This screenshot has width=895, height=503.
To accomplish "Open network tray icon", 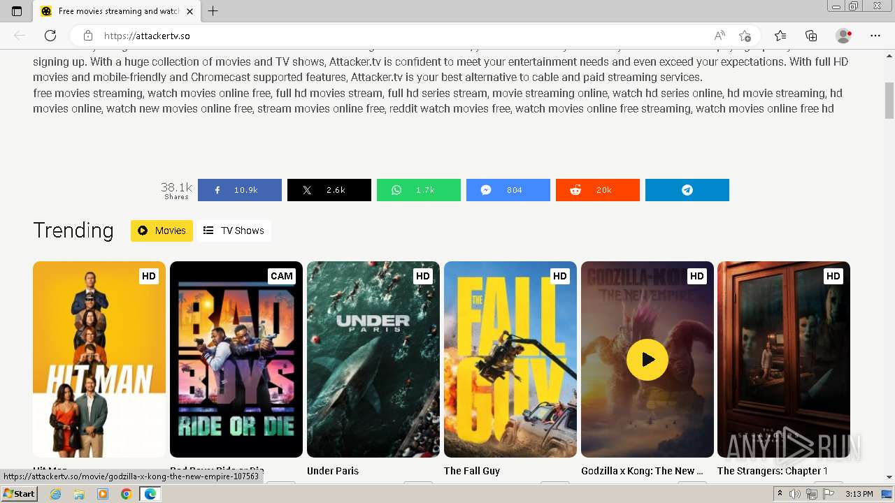I will point(811,494).
